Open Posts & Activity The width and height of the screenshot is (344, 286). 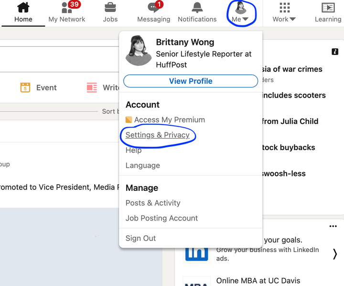coord(153,203)
